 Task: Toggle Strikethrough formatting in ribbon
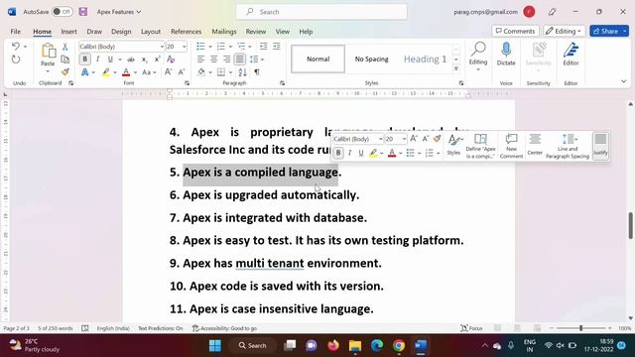pyautogui.click(x=131, y=59)
